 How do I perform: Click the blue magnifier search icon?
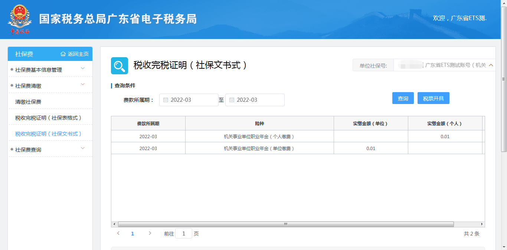coord(120,66)
